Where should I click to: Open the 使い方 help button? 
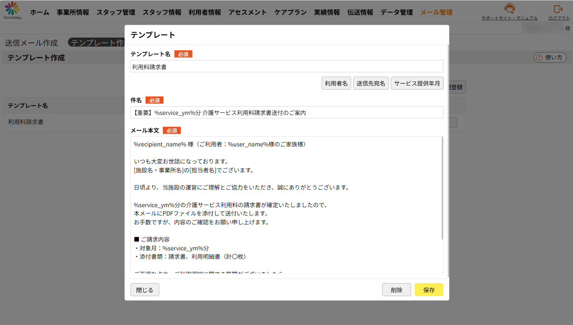pos(550,57)
